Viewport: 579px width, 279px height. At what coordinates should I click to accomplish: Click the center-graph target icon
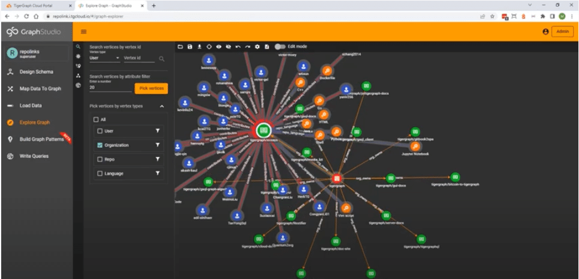click(x=209, y=47)
